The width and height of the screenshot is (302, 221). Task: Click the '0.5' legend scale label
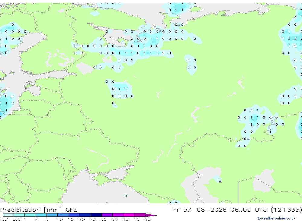pos(16,219)
